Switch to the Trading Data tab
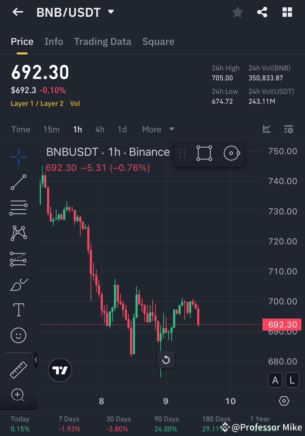The image size is (305, 436). 103,42
